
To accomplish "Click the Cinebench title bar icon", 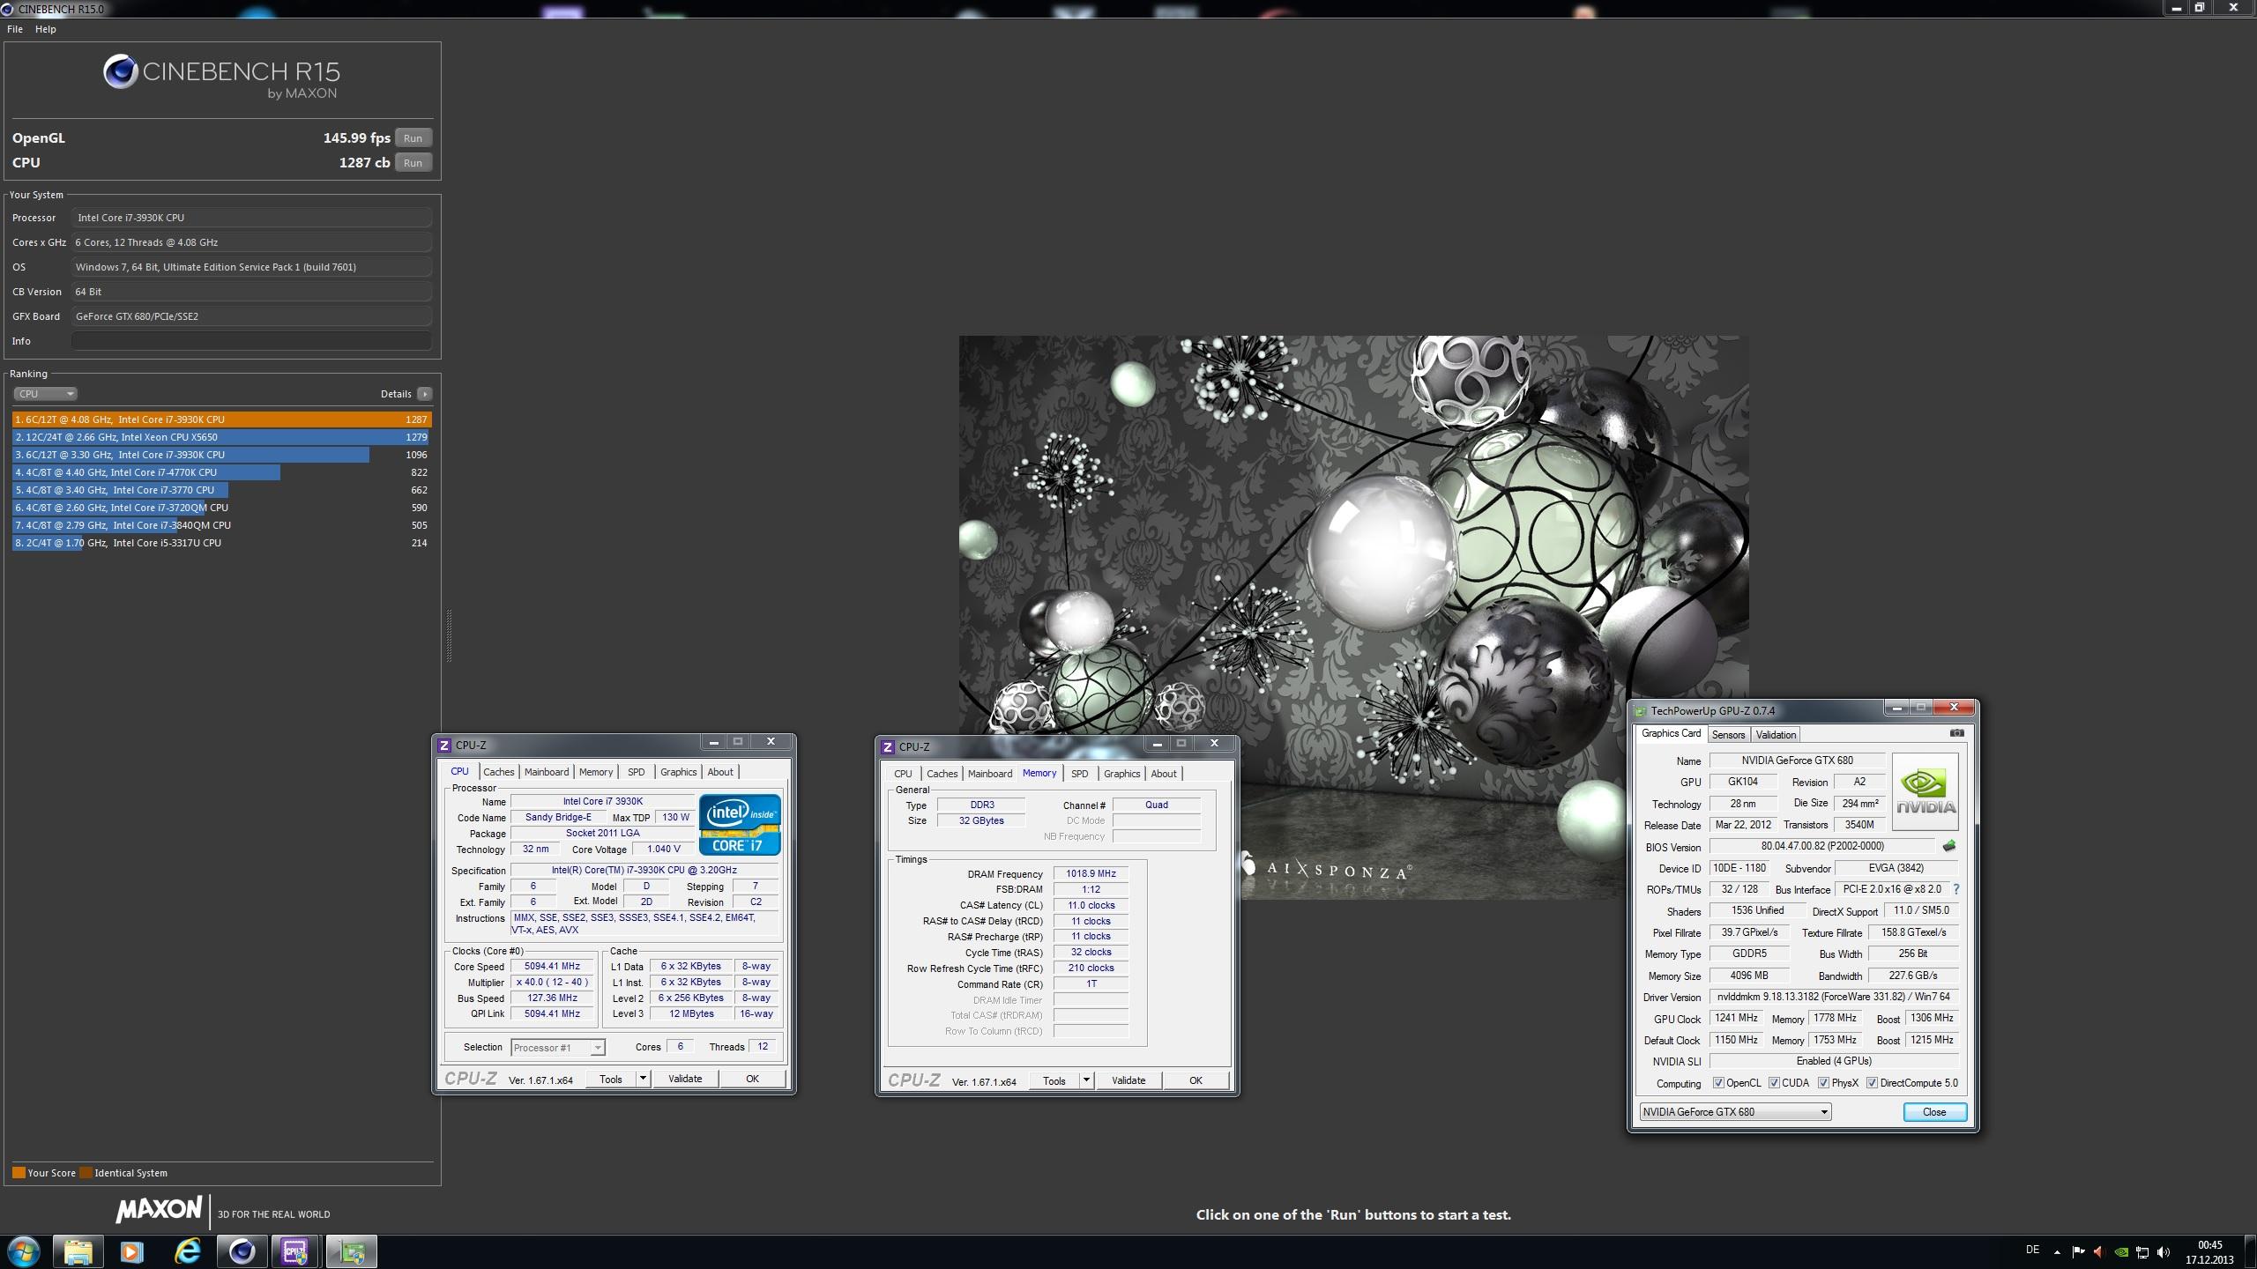I will 7,9.
